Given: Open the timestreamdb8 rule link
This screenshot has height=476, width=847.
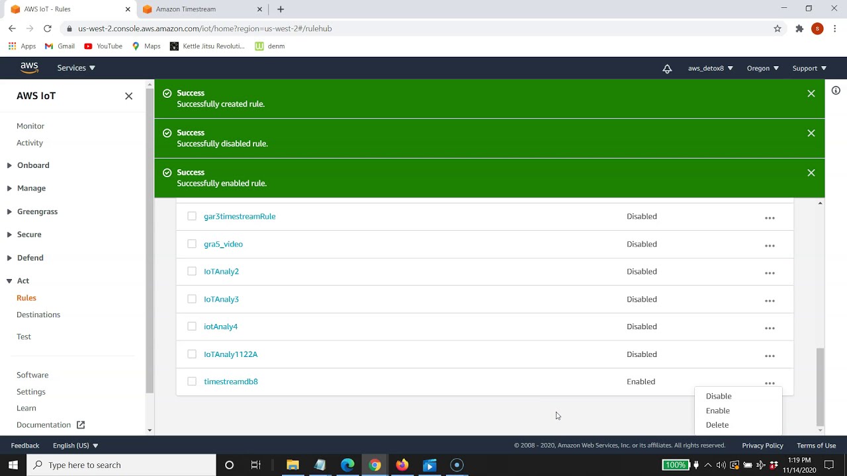Looking at the screenshot, I should (x=231, y=381).
